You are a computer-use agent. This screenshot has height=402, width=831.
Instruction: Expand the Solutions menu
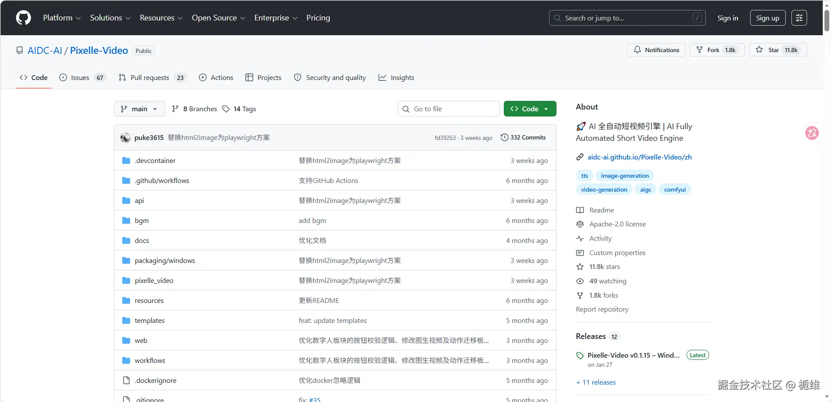coord(110,18)
